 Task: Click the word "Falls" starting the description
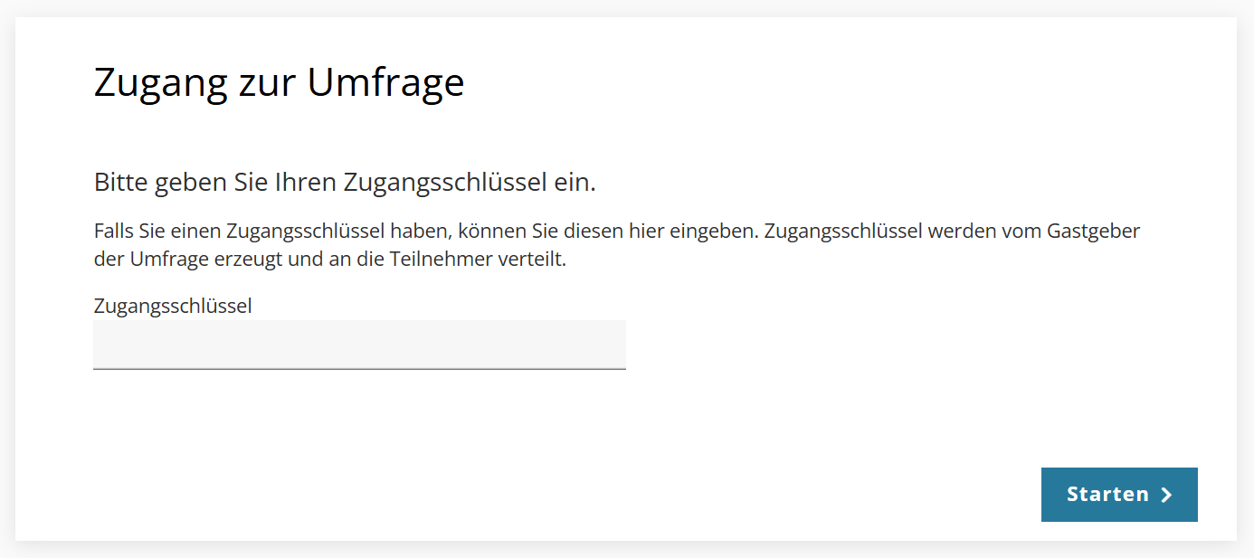coord(113,231)
